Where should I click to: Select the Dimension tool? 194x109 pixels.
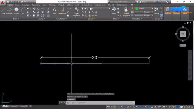(x=62, y=11)
